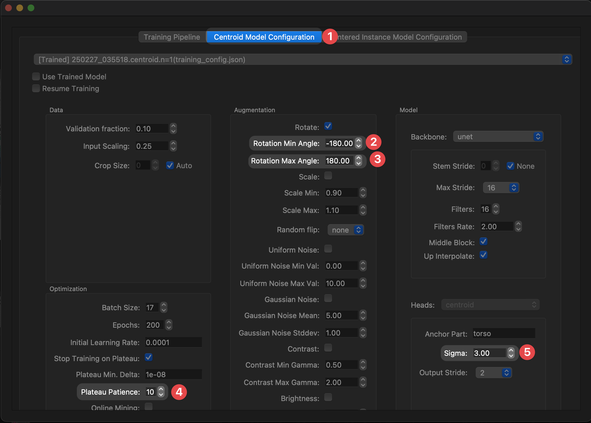This screenshot has width=591, height=423.
Task: Enable the Use Trained Model checkbox
Action: [x=36, y=76]
